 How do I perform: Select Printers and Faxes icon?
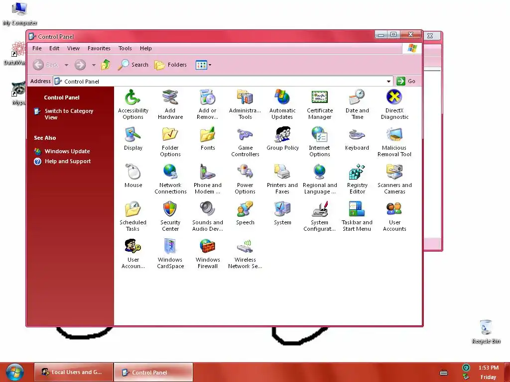tap(282, 179)
